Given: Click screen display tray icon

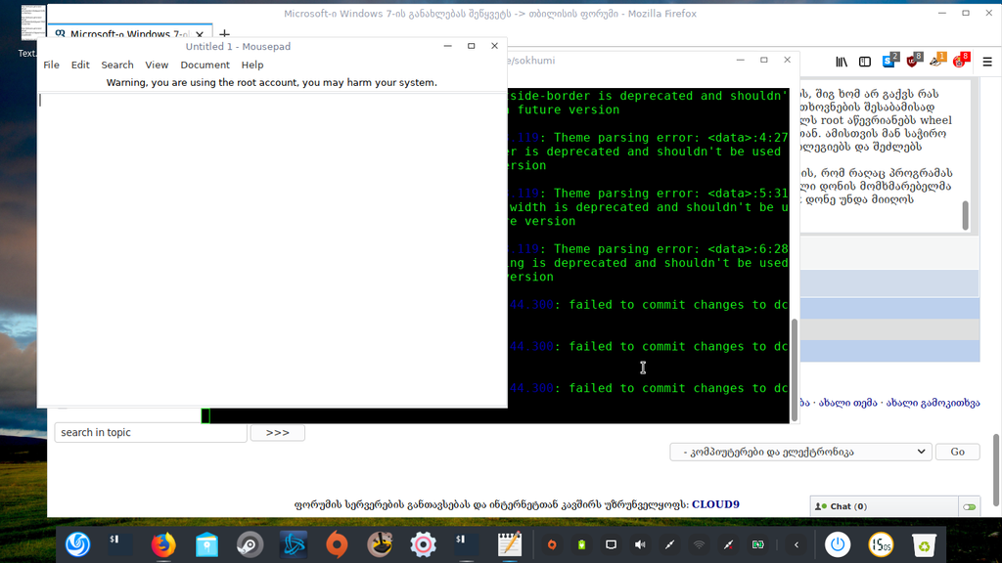Looking at the screenshot, I should (611, 544).
